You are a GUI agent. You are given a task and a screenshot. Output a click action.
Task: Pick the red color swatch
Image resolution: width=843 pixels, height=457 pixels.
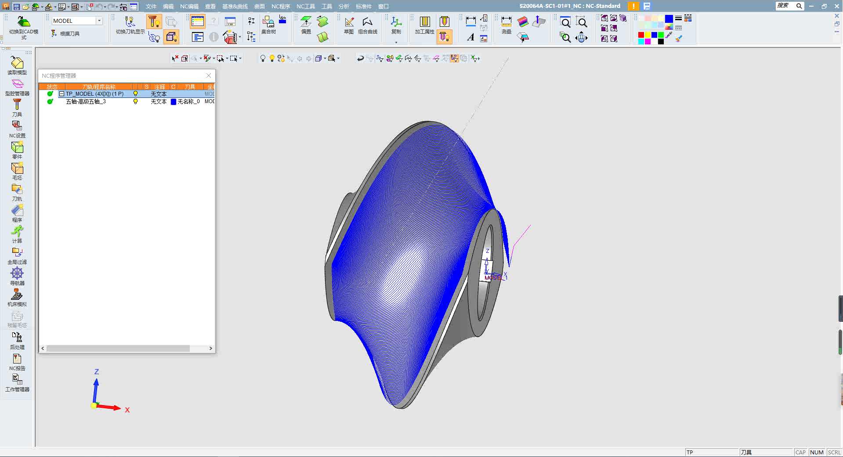click(x=641, y=35)
